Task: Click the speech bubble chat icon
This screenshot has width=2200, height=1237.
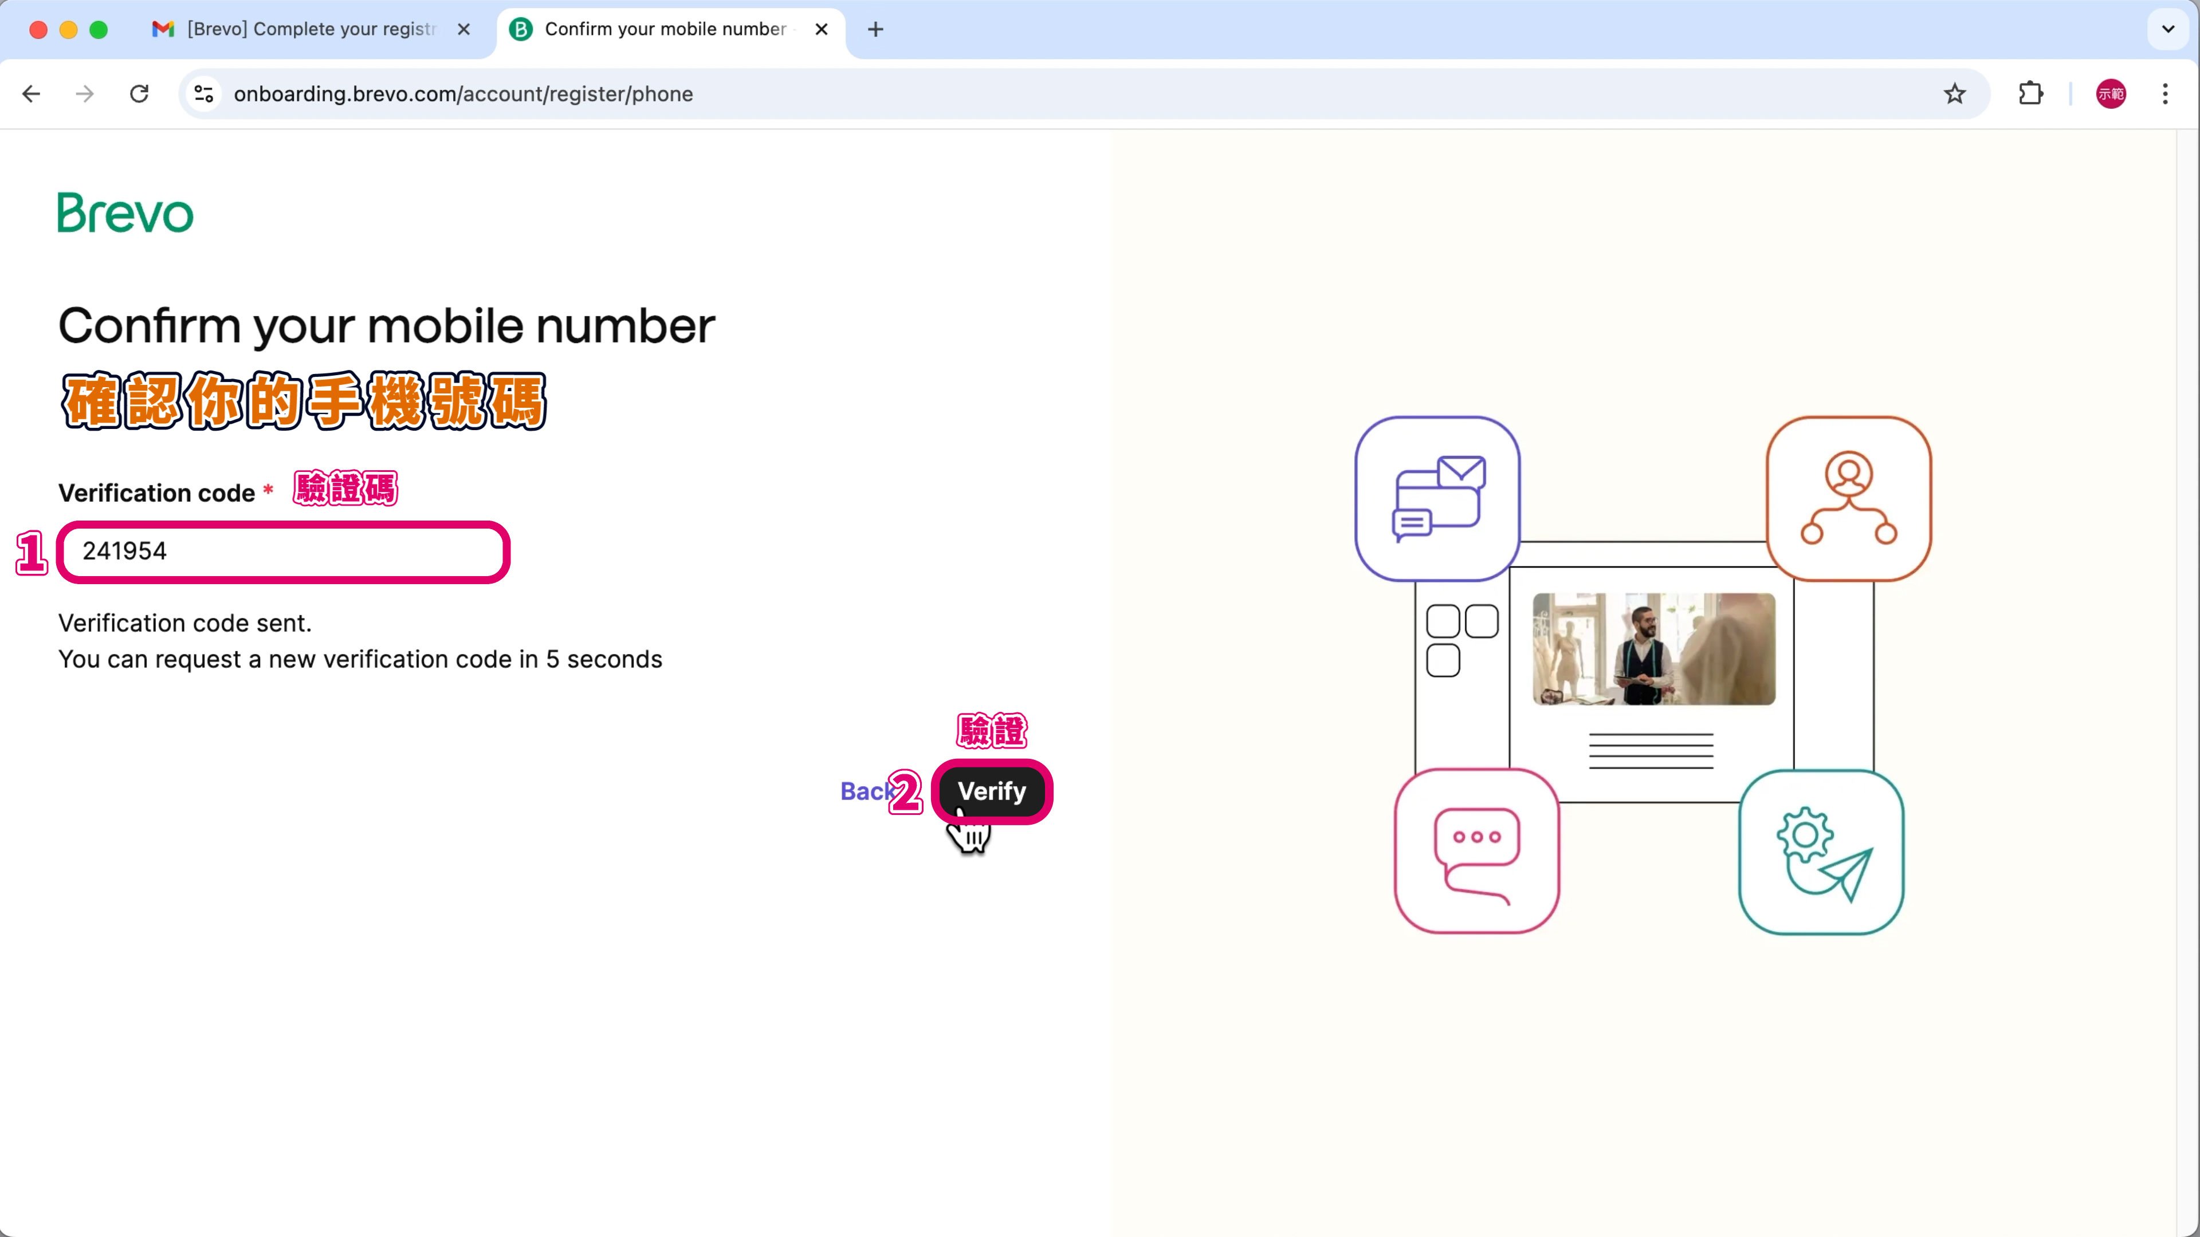Action: tap(1476, 851)
